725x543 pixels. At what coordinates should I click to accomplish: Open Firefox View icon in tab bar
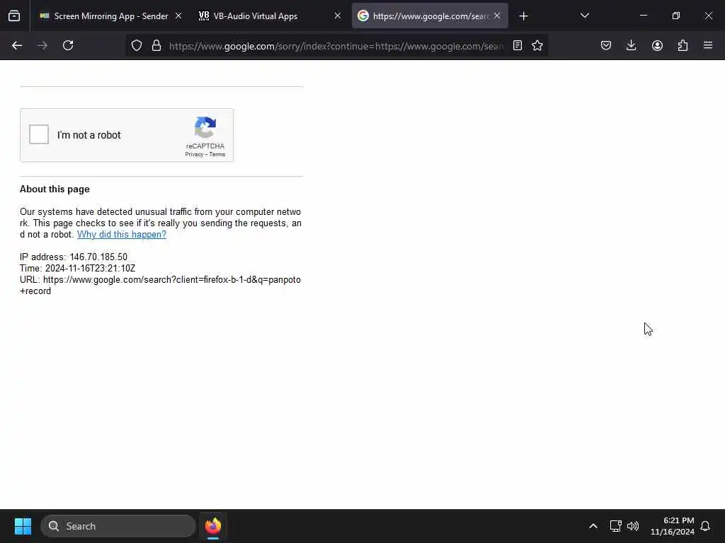tap(14, 16)
